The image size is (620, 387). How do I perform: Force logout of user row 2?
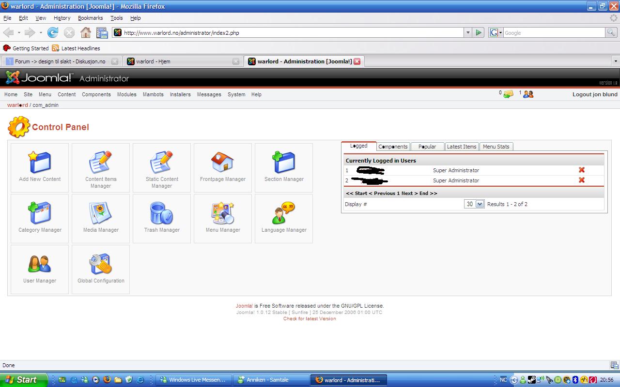pyautogui.click(x=582, y=180)
